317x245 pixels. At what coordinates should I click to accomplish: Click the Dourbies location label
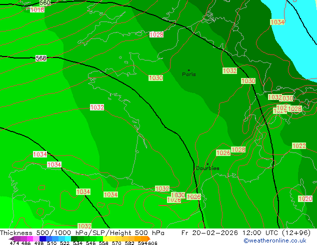click(207, 168)
